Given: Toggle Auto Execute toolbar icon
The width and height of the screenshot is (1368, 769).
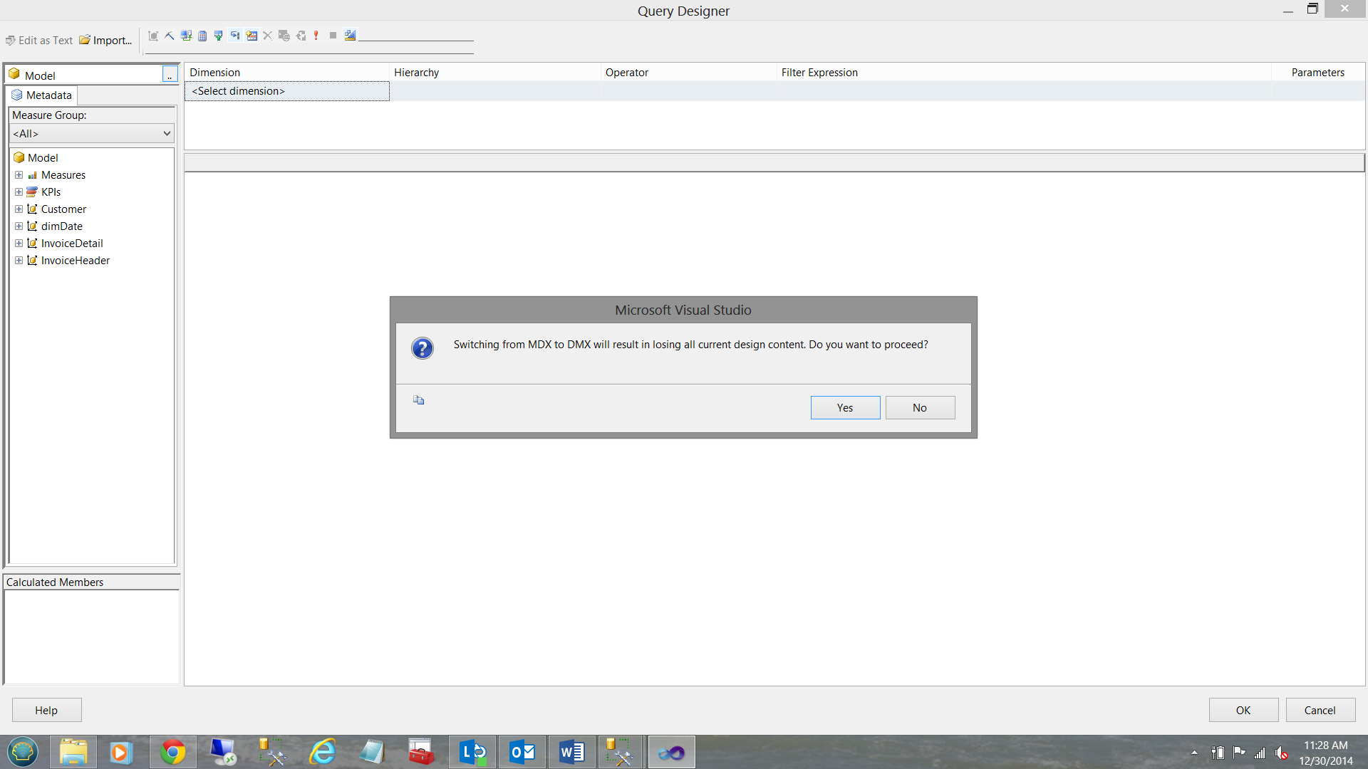Looking at the screenshot, I should click(x=235, y=36).
